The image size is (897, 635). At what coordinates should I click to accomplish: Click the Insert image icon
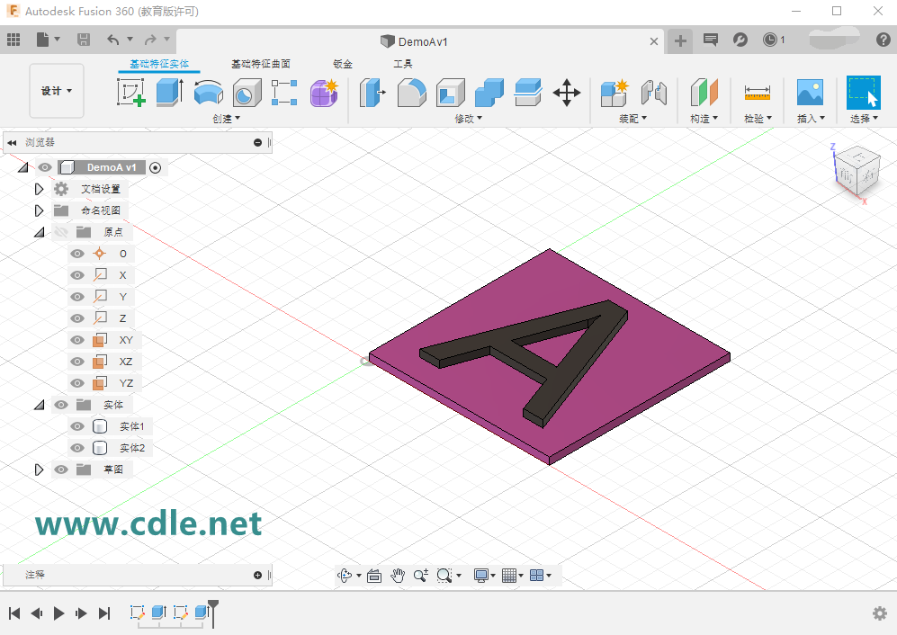point(811,93)
